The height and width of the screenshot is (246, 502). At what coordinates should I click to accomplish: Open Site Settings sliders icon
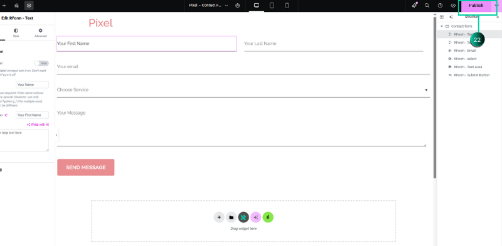(17, 6)
